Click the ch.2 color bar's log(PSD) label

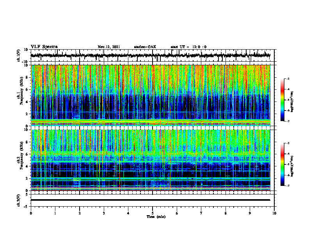pyautogui.click(x=292, y=166)
